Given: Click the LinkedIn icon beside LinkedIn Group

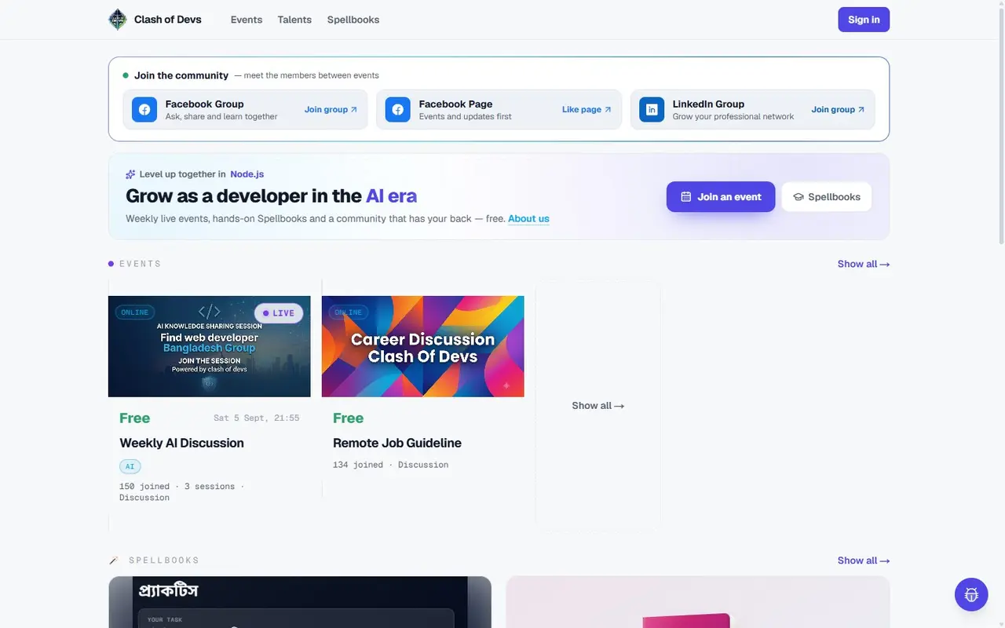Looking at the screenshot, I should click(652, 110).
